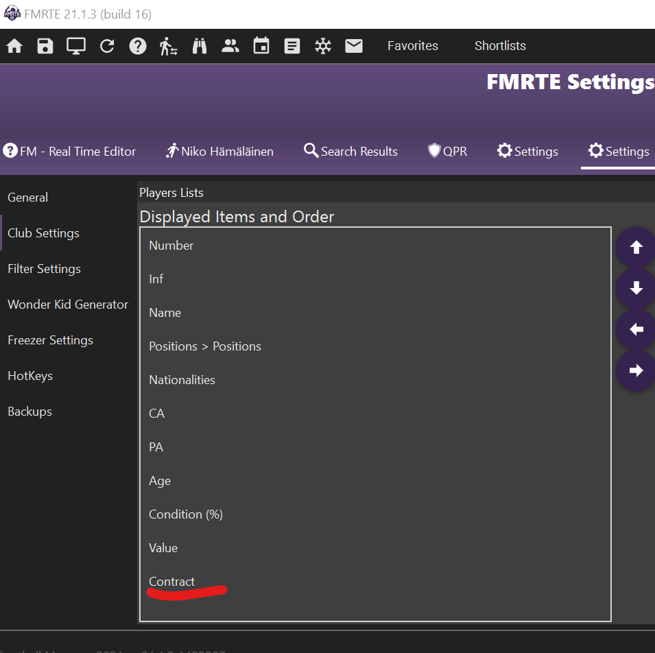
Task: Open Shortlists in the top toolbar
Action: [x=500, y=45]
